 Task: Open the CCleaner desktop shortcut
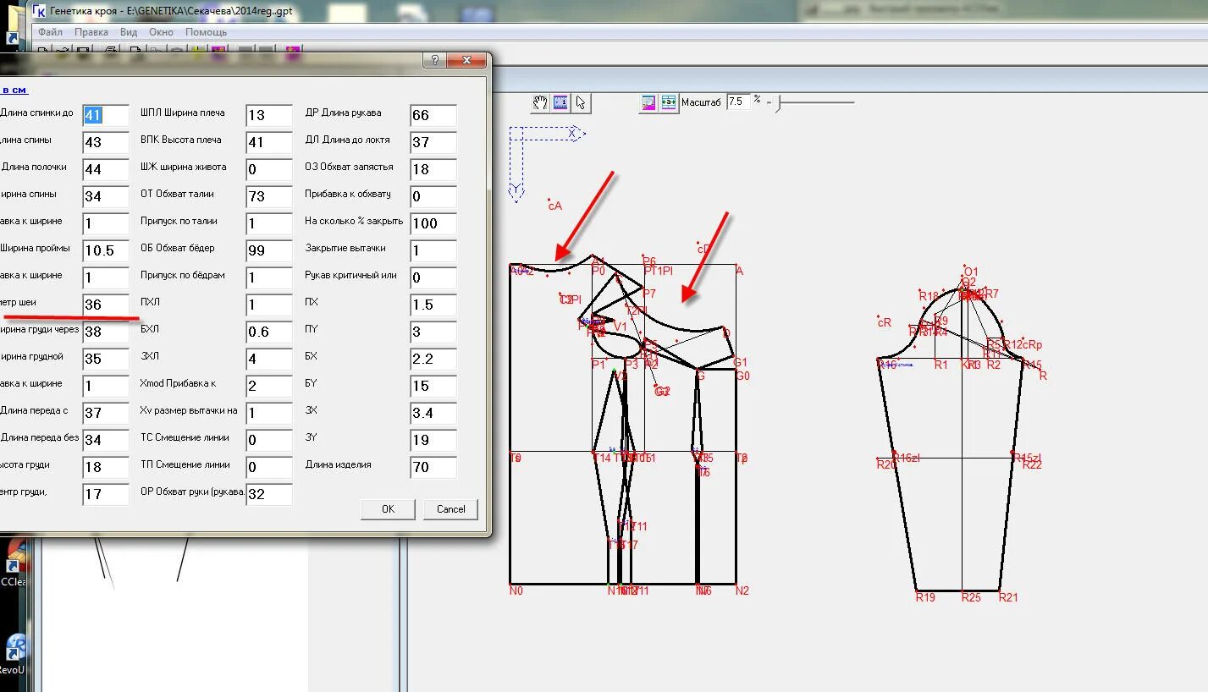pos(13,563)
